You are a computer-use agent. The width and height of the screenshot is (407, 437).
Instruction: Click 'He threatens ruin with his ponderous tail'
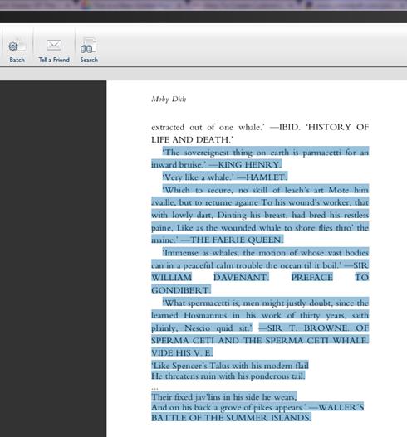pos(228,376)
